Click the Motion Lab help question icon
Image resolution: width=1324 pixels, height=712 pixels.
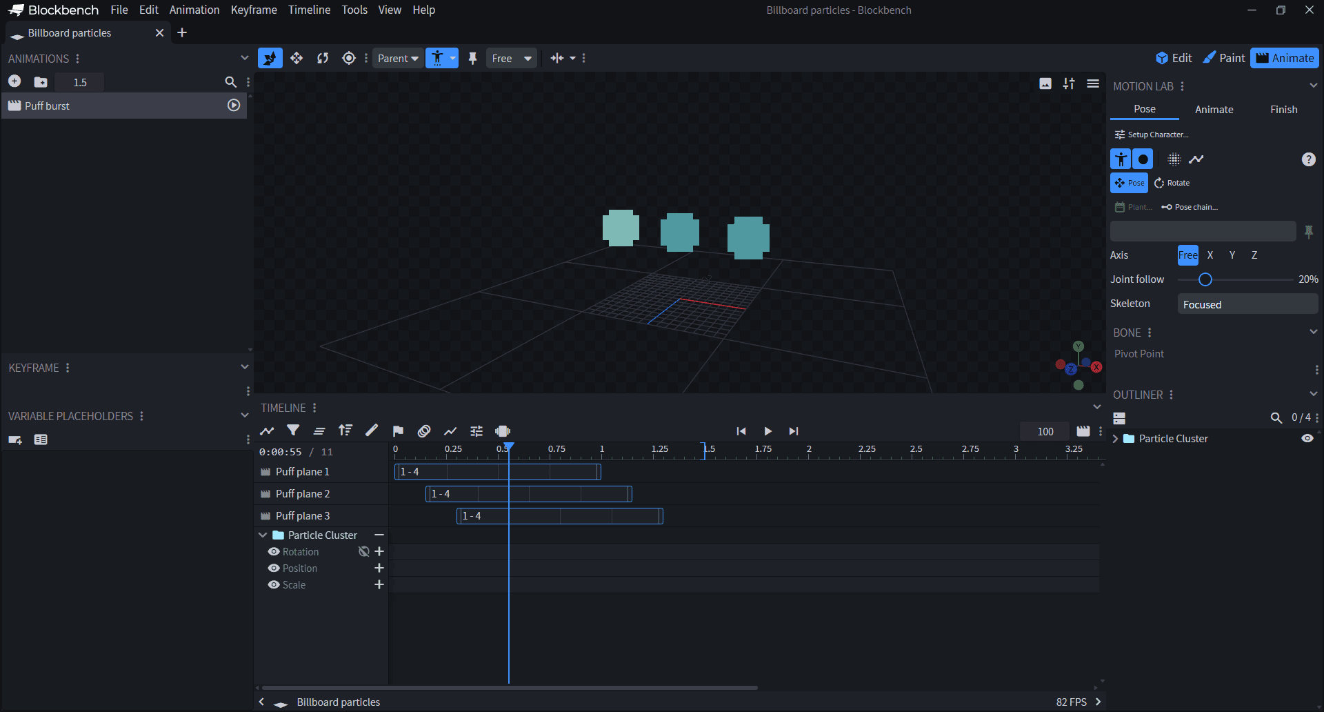click(x=1308, y=159)
